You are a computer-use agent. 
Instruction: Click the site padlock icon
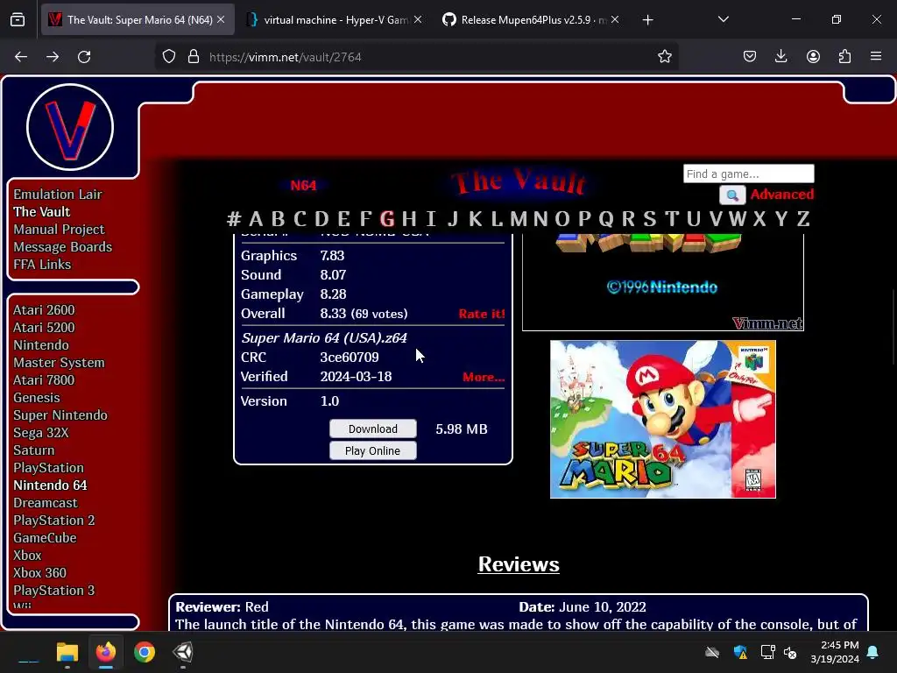pos(194,57)
